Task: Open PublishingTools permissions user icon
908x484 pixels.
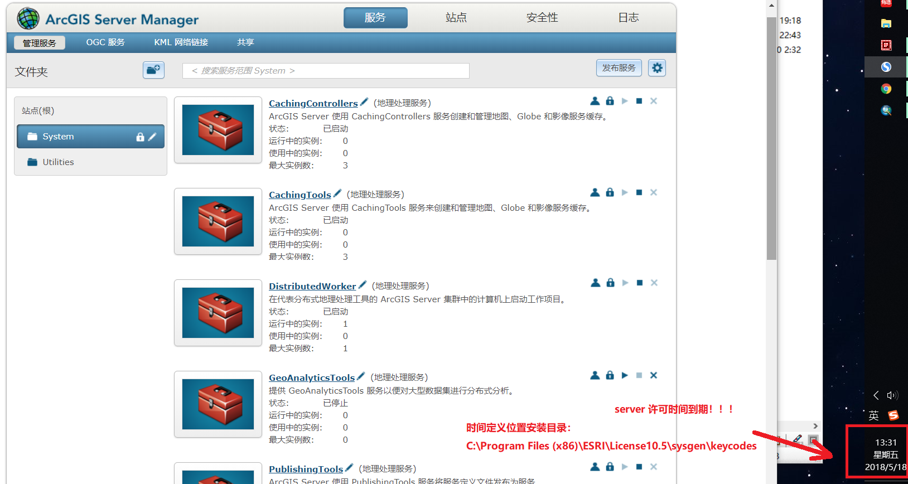Action: [595, 467]
